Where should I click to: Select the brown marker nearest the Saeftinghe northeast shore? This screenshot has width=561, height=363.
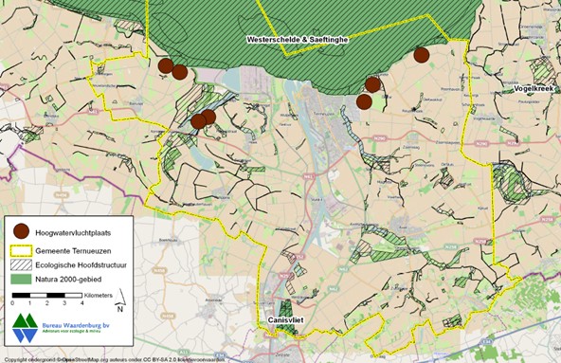point(422,55)
